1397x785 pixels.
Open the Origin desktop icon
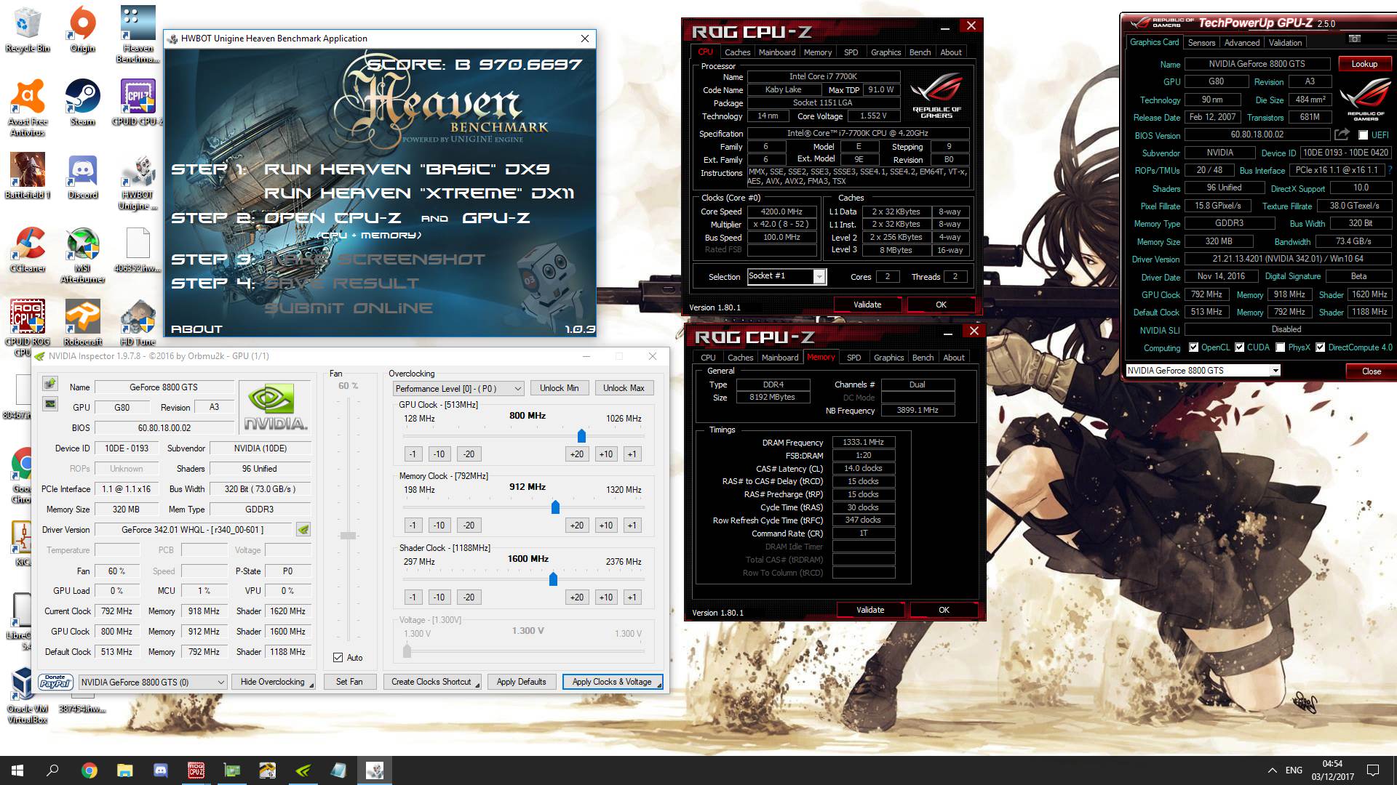tap(82, 29)
